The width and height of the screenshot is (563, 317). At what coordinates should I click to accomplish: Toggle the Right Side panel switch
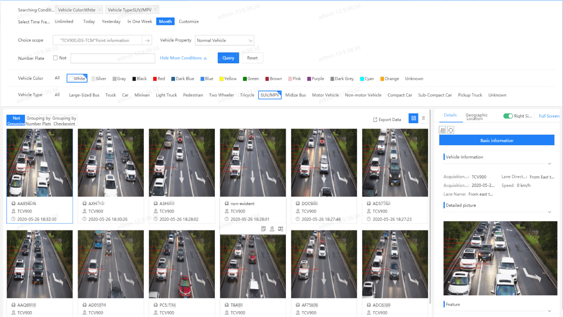point(508,116)
